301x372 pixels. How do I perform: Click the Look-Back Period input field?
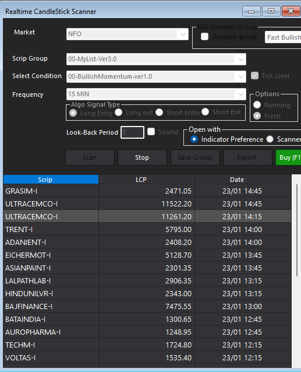pyautogui.click(x=132, y=132)
